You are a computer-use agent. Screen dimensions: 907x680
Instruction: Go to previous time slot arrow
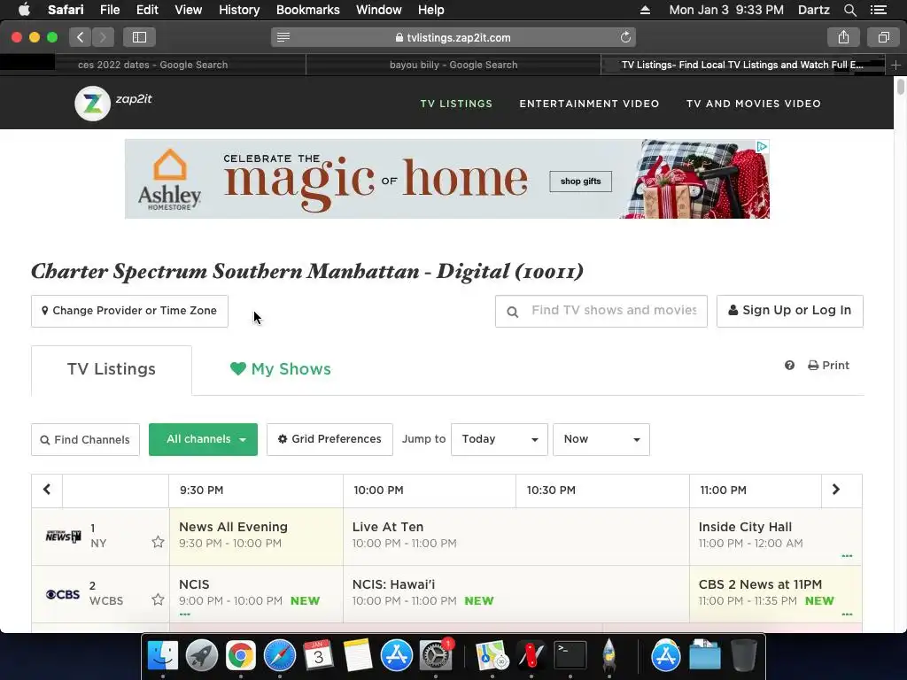[x=47, y=490]
